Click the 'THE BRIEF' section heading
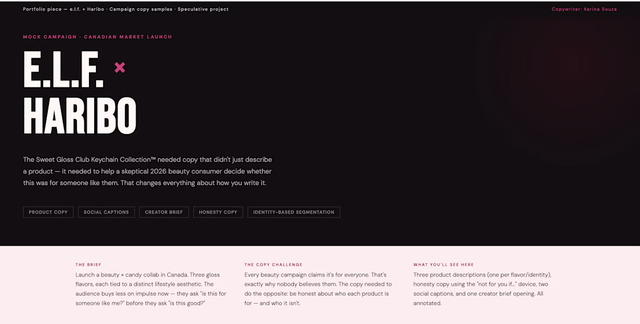 click(88, 265)
